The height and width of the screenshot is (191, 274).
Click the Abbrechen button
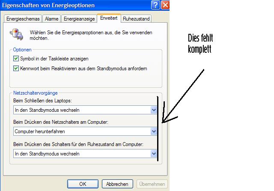click(117, 184)
